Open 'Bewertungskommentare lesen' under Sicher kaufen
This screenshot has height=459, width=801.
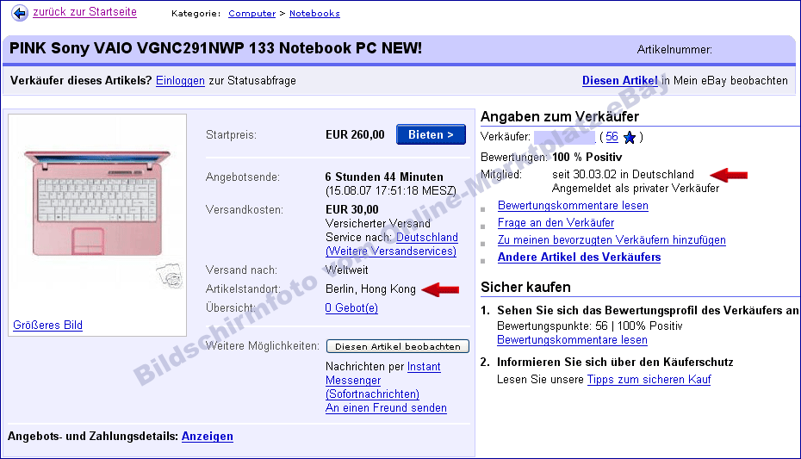point(572,340)
